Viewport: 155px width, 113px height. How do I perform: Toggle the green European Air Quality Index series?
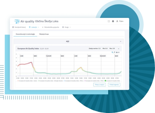pyautogui.click(x=113, y=81)
